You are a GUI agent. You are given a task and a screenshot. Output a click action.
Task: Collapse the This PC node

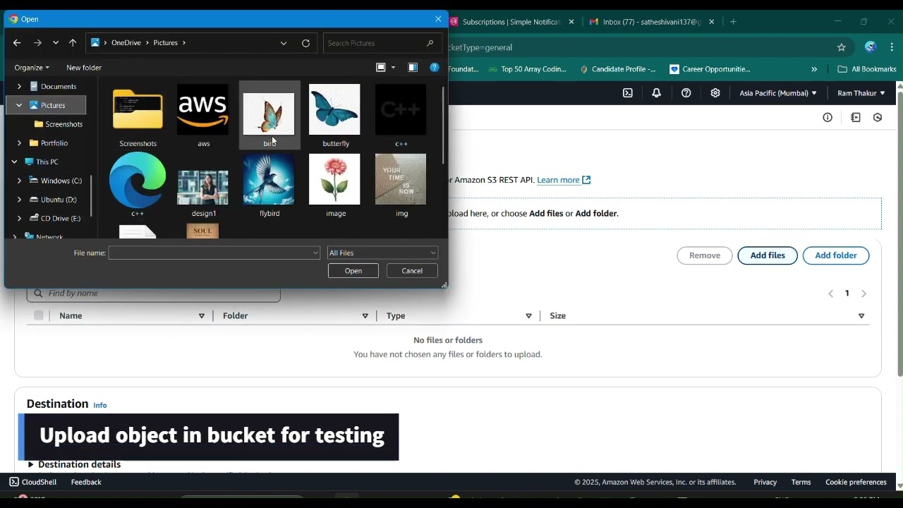tap(14, 162)
